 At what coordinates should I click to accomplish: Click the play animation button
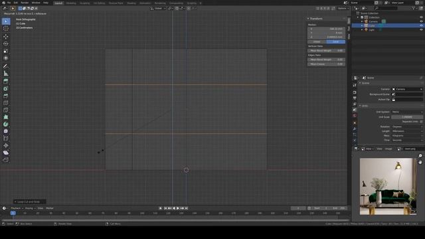coord(178,208)
